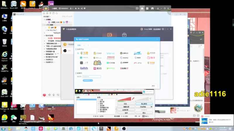Favorite the YY channel with star icon

(76, 8)
